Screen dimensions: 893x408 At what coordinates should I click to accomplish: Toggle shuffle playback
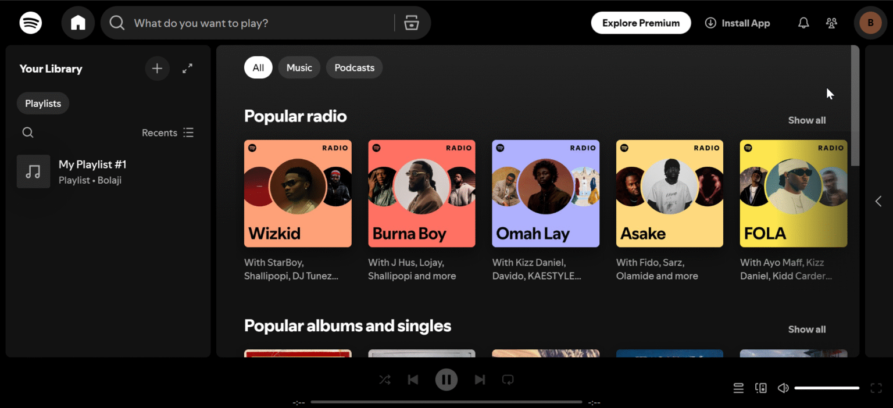tap(385, 380)
